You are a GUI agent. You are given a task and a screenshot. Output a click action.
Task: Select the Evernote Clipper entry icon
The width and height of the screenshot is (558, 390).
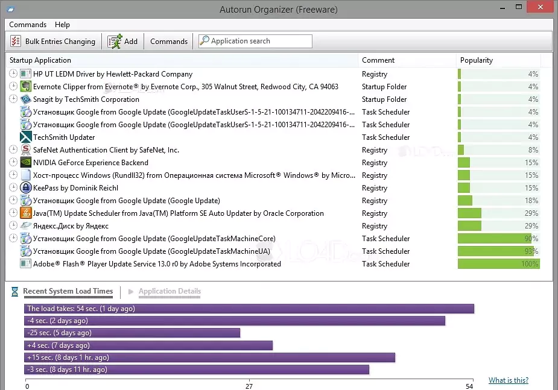pyautogui.click(x=24, y=86)
